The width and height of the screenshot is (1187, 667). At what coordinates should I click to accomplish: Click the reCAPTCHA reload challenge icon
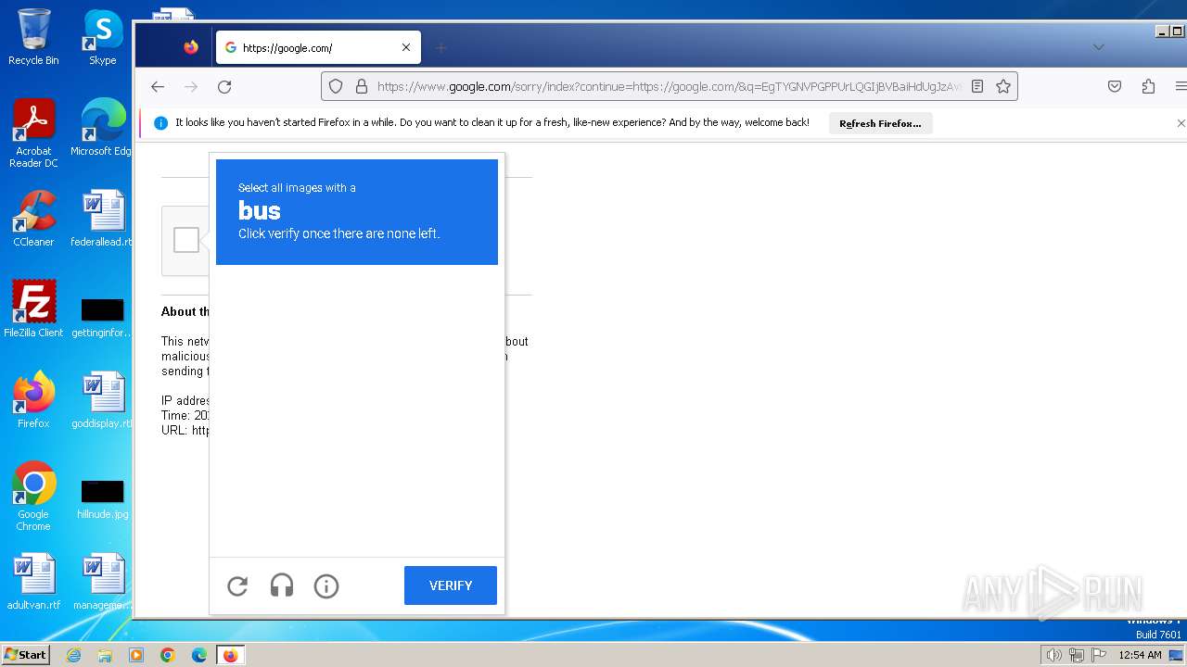pos(237,585)
